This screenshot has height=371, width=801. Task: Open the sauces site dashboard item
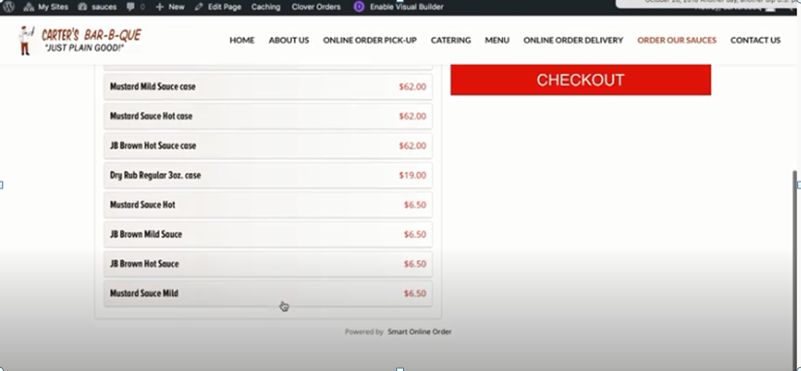click(x=97, y=7)
